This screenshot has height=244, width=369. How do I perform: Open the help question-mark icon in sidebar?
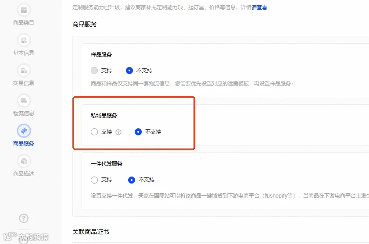pos(24,219)
